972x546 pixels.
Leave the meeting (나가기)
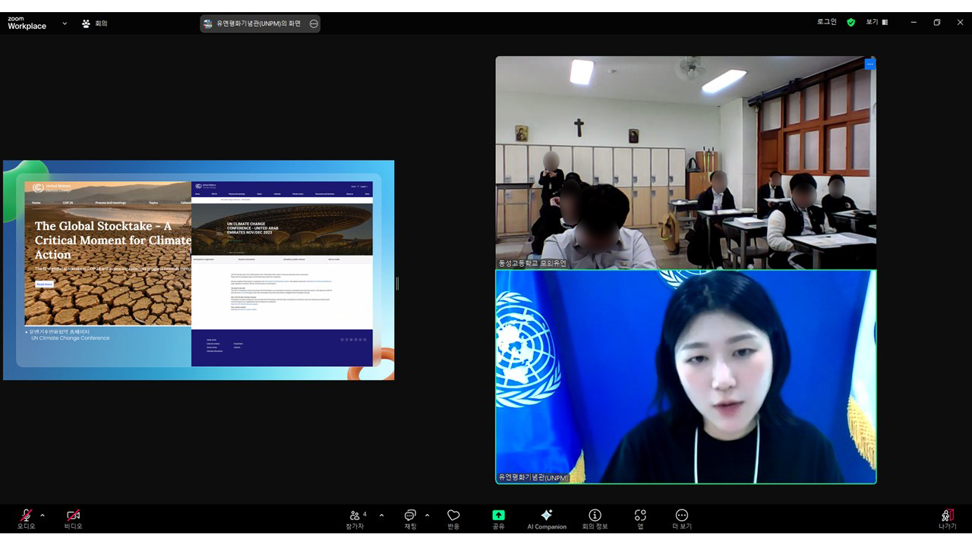947,516
